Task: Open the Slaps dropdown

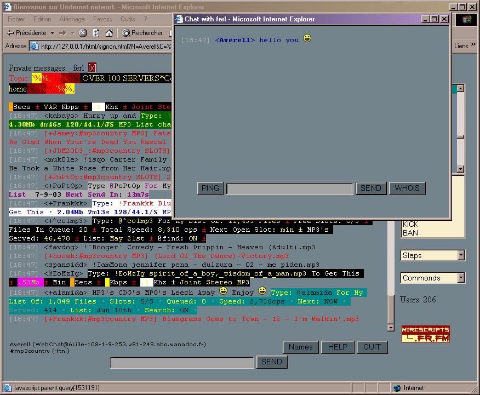Action: pyautogui.click(x=460, y=255)
